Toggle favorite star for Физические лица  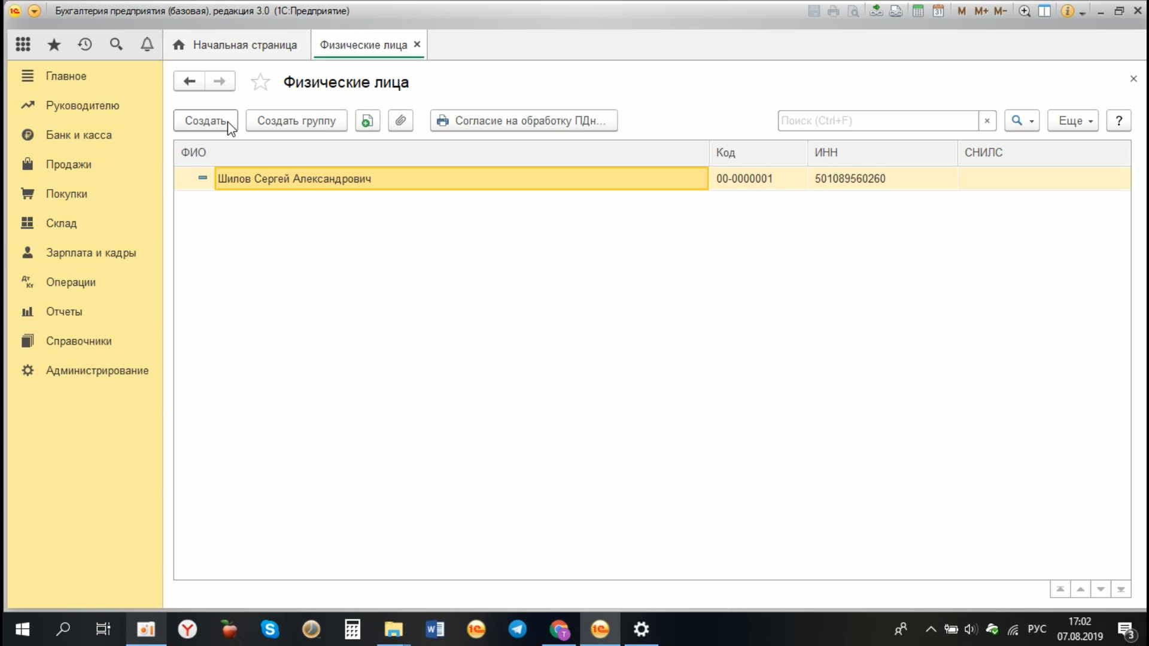260,81
